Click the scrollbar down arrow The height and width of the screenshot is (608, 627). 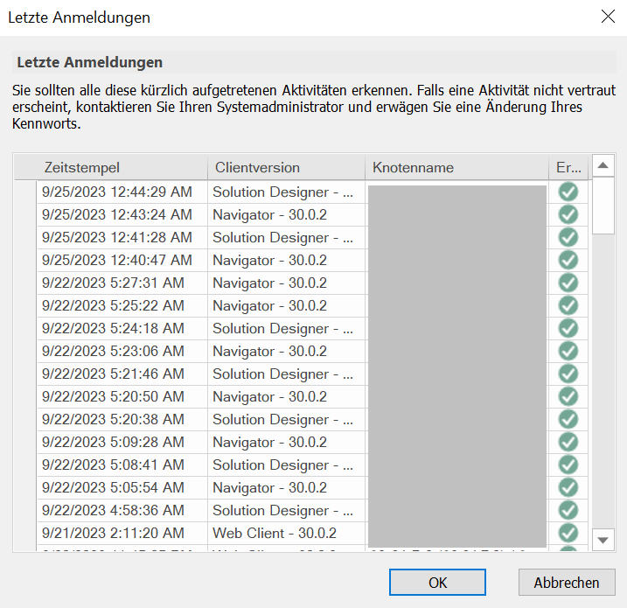(x=603, y=540)
